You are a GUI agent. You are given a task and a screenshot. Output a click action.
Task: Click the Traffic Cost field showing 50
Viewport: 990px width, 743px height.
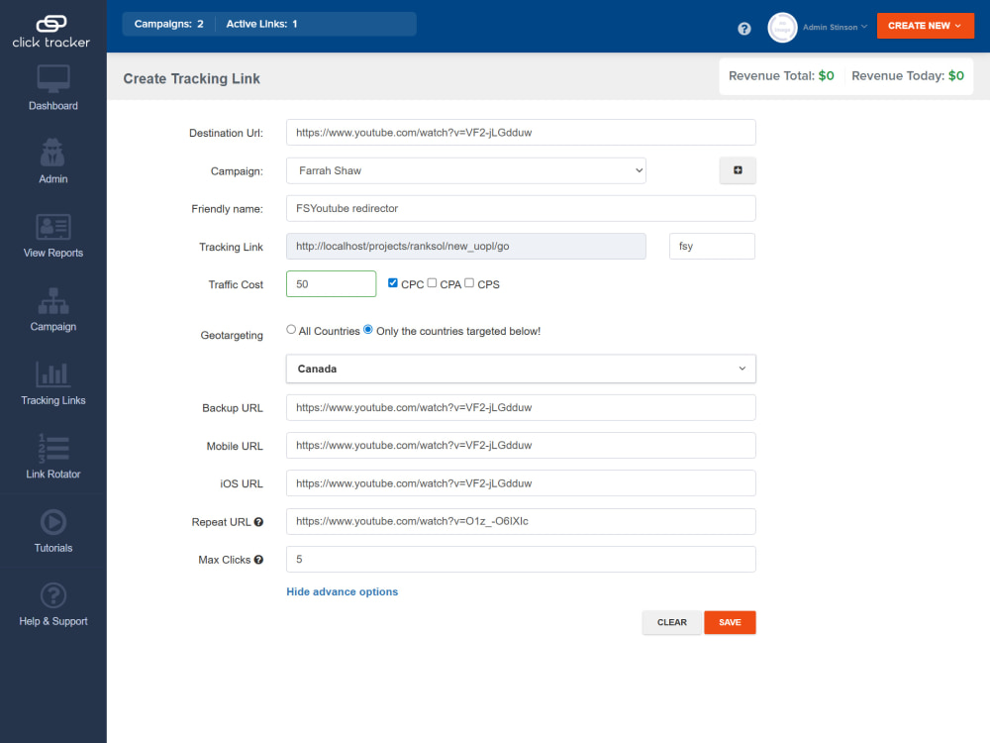pyautogui.click(x=331, y=284)
